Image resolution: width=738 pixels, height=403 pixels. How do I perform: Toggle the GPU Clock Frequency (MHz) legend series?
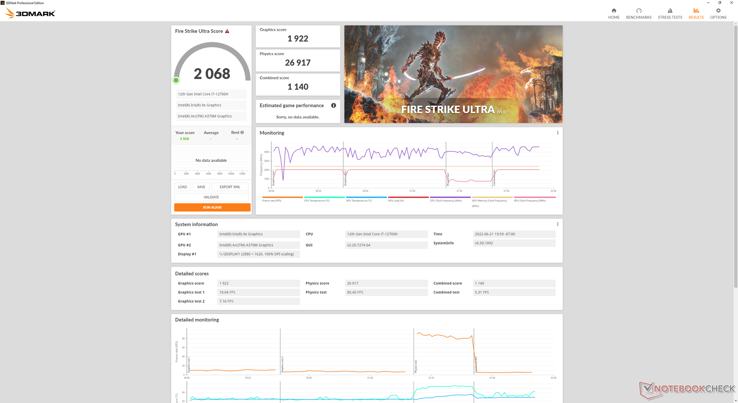(534, 199)
